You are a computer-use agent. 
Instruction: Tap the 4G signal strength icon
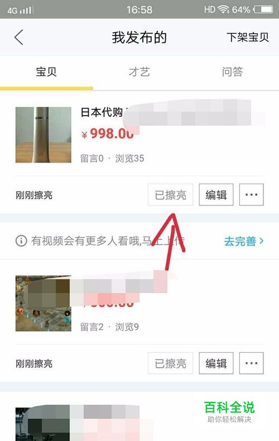pos(20,11)
